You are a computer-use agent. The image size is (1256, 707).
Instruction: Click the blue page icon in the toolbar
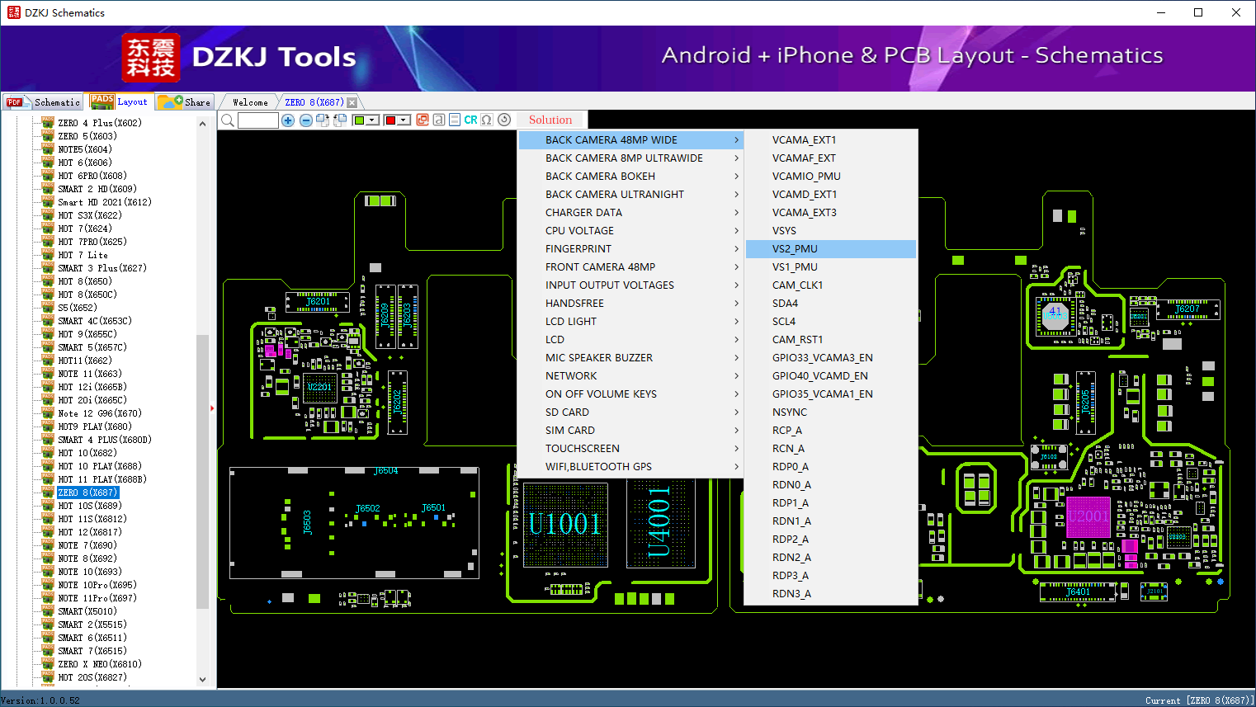[454, 120]
